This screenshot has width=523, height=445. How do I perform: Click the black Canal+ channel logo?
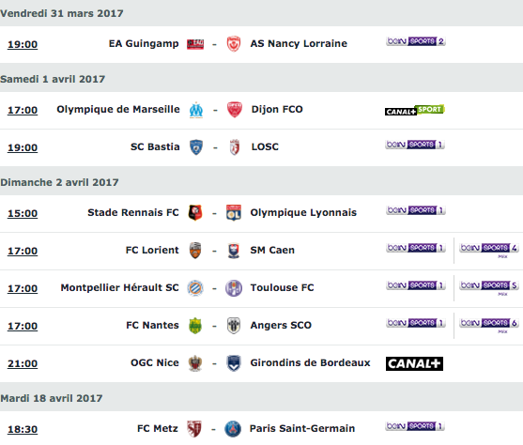click(x=415, y=363)
